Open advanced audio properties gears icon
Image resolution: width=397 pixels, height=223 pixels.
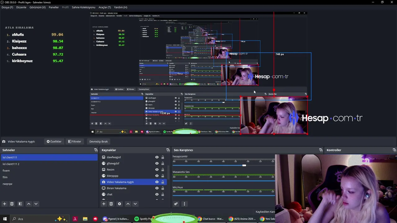point(176,204)
